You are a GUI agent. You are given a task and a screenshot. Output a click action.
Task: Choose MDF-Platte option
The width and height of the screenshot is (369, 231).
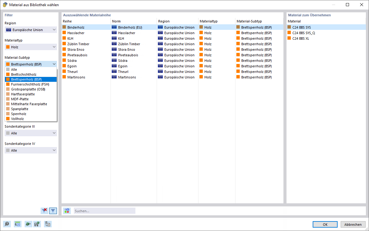31,99
